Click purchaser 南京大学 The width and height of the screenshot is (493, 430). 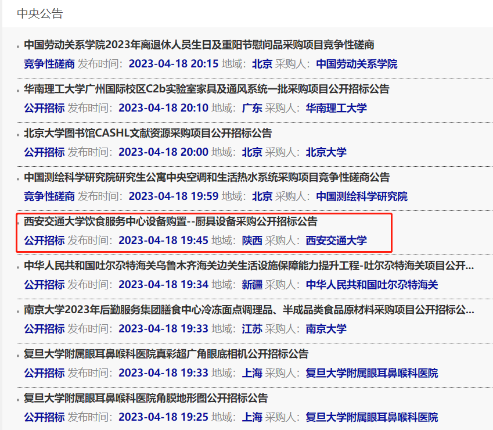click(x=326, y=329)
